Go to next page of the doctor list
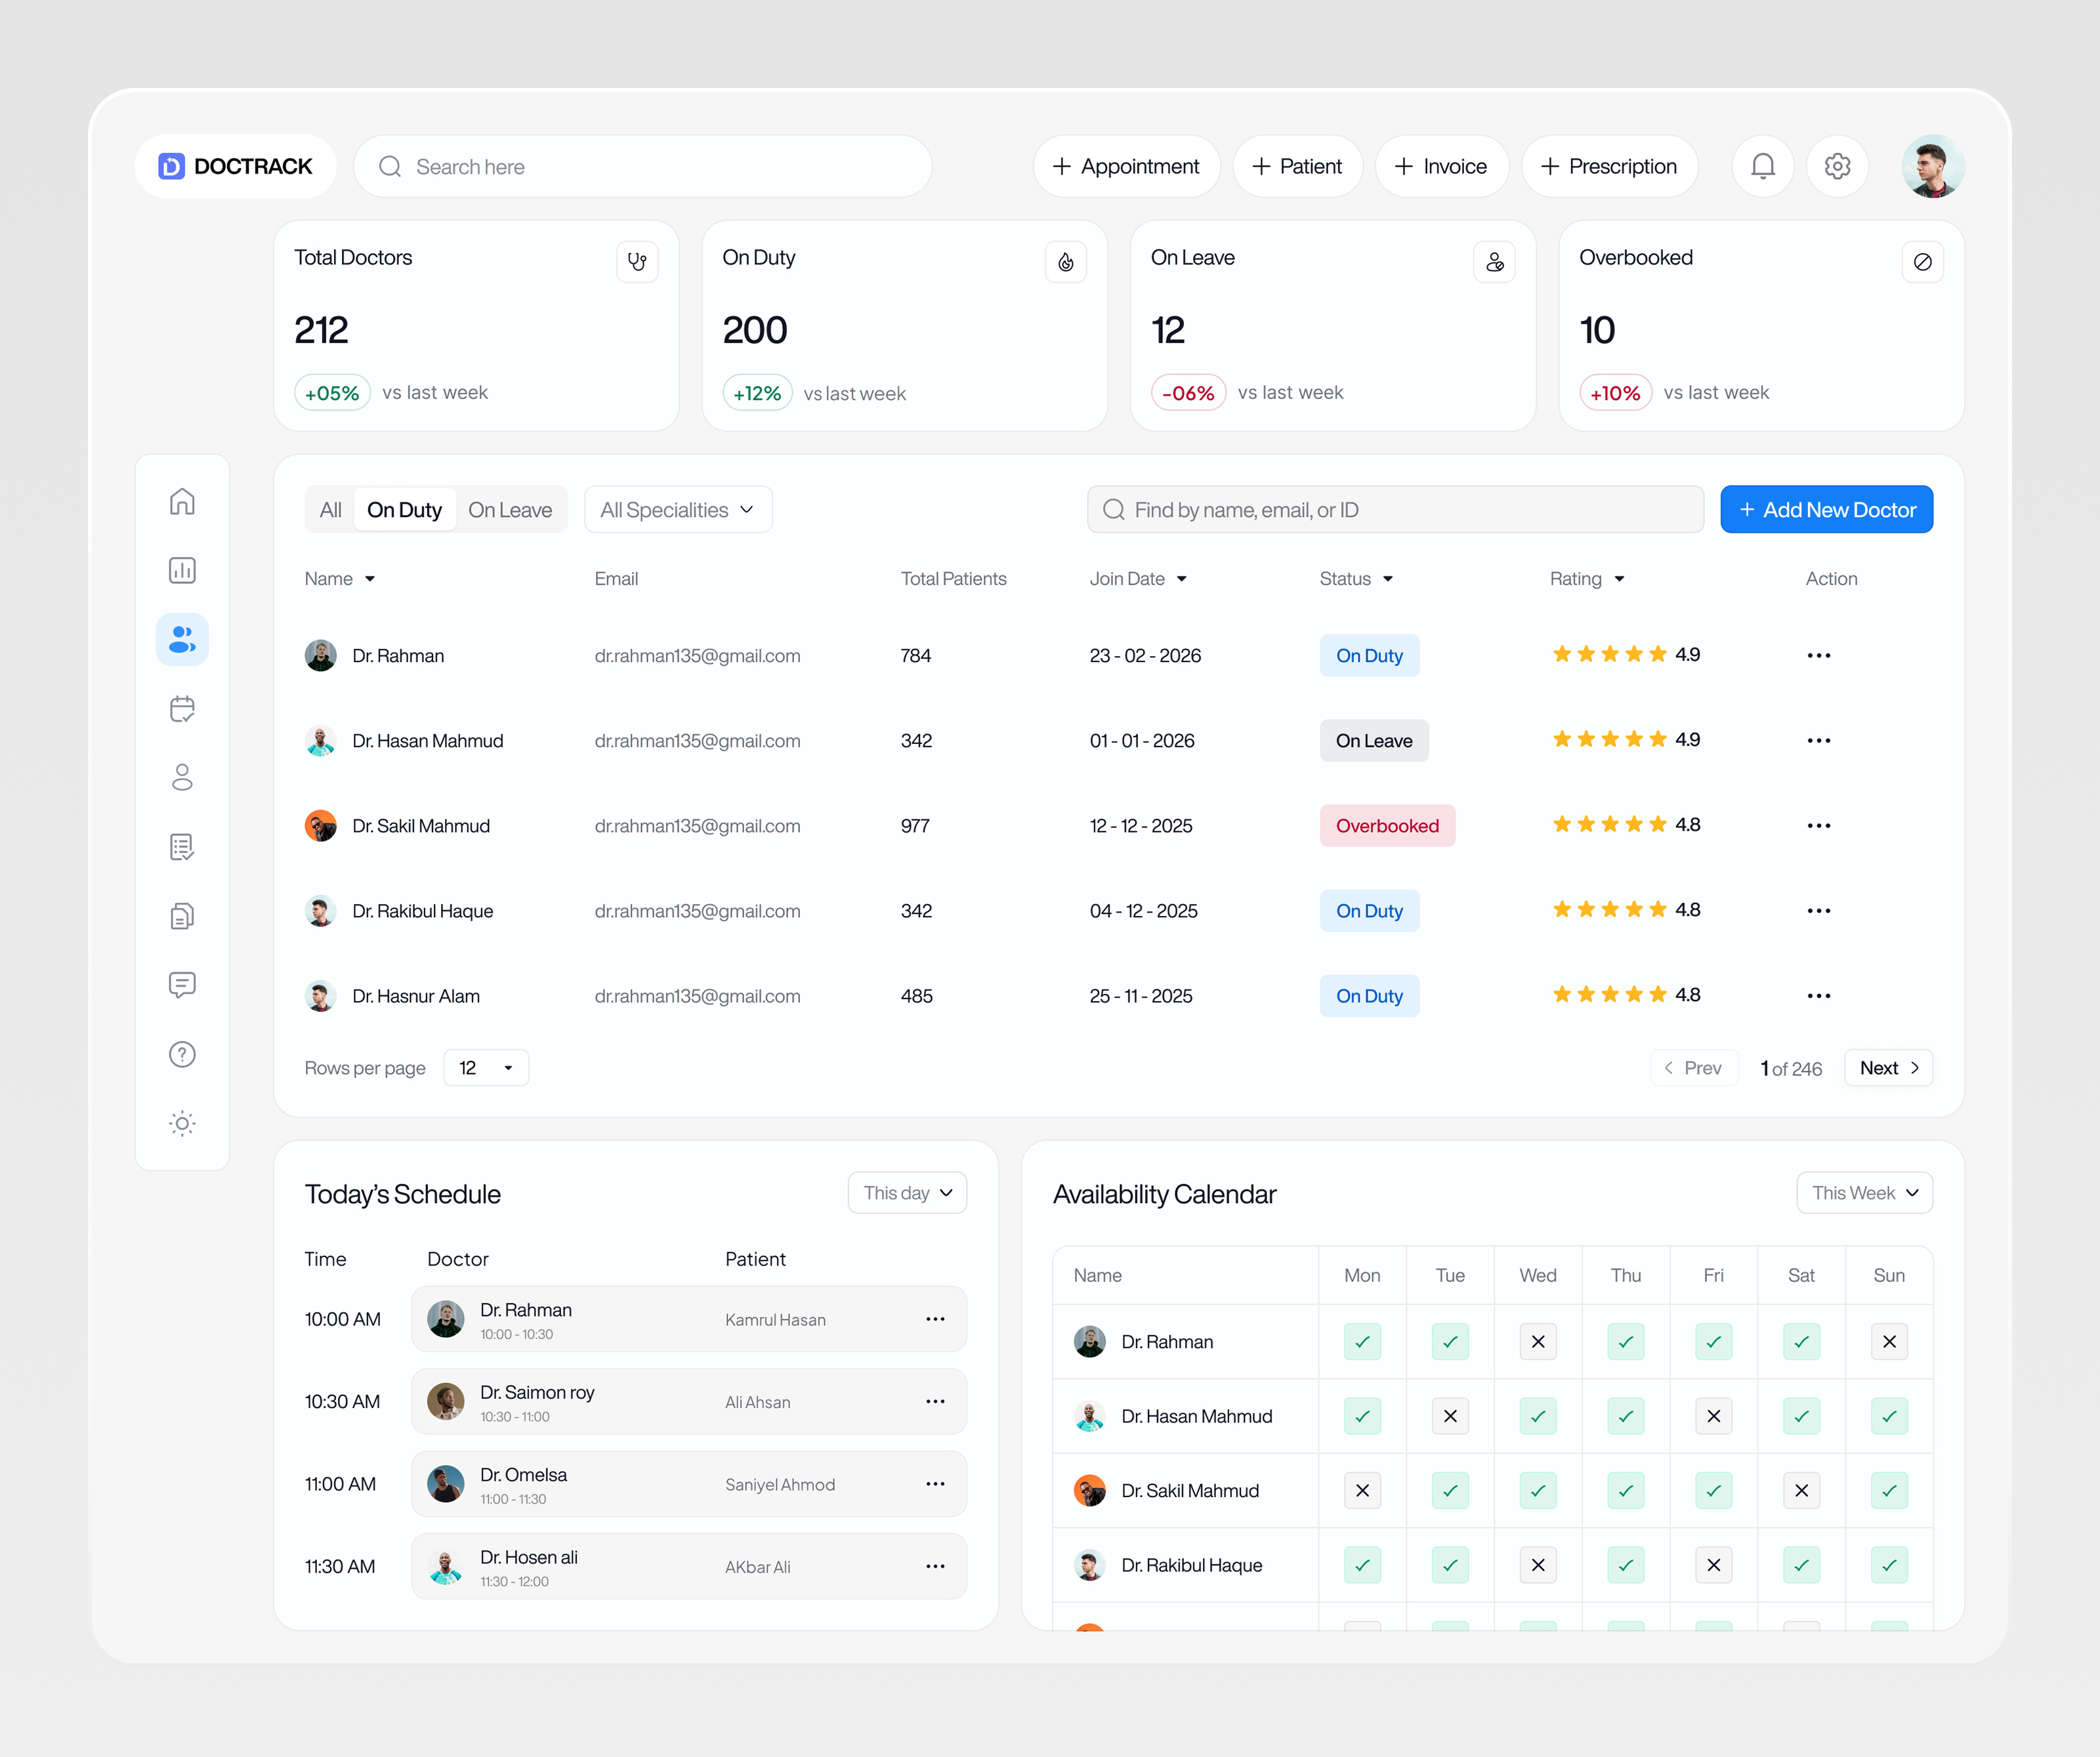The image size is (2100, 1757). 1887,1067
